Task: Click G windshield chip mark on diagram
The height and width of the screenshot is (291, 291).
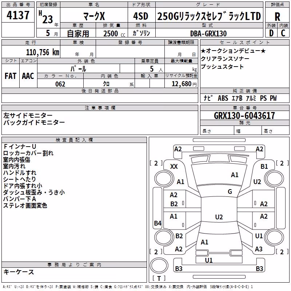Action: coord(230,192)
